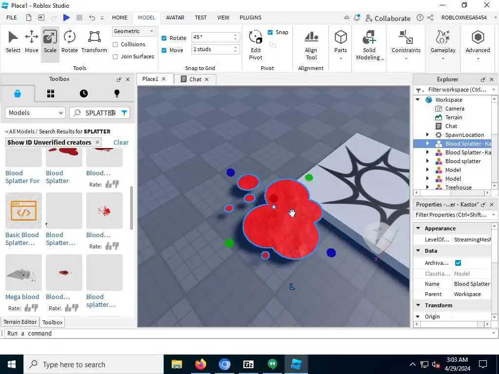The height and width of the screenshot is (374, 499).
Task: Click the Run a command bar
Action: pos(248,333)
